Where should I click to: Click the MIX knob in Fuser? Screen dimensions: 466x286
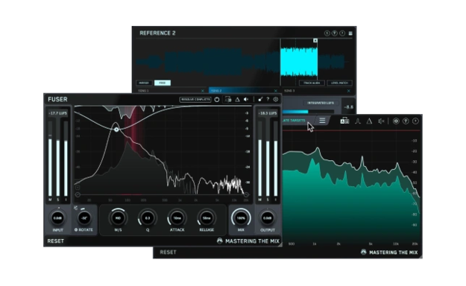(241, 218)
